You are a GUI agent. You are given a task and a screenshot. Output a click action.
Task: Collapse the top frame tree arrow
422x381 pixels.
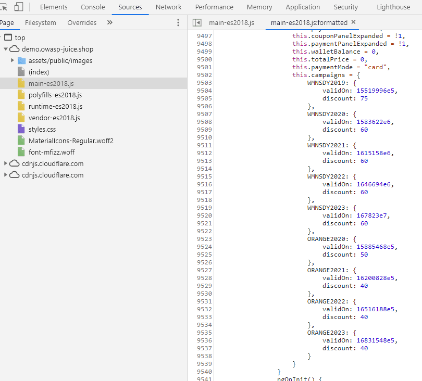click(x=1, y=37)
